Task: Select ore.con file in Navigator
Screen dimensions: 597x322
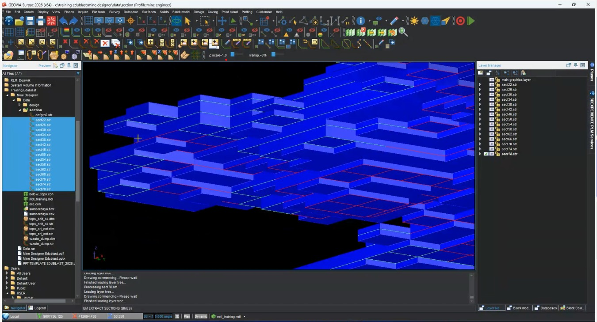Action: tap(34, 204)
